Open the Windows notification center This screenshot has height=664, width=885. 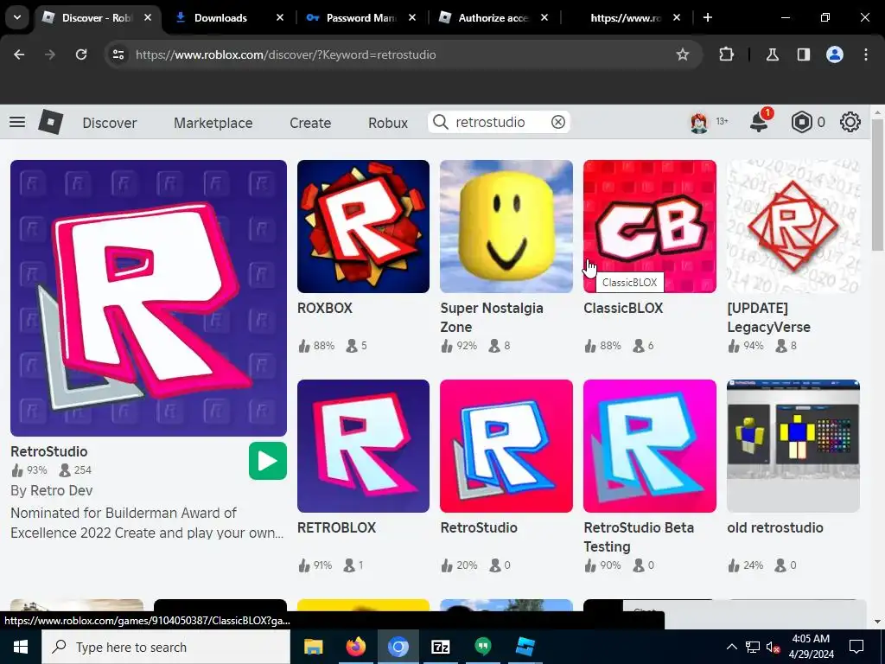click(x=856, y=647)
